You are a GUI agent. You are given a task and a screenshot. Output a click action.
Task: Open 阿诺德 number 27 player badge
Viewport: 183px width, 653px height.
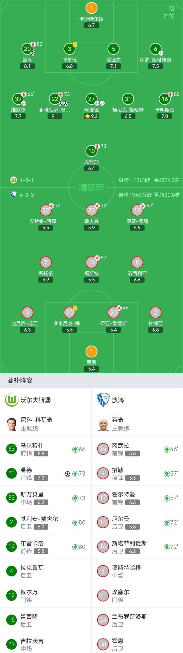91,99
